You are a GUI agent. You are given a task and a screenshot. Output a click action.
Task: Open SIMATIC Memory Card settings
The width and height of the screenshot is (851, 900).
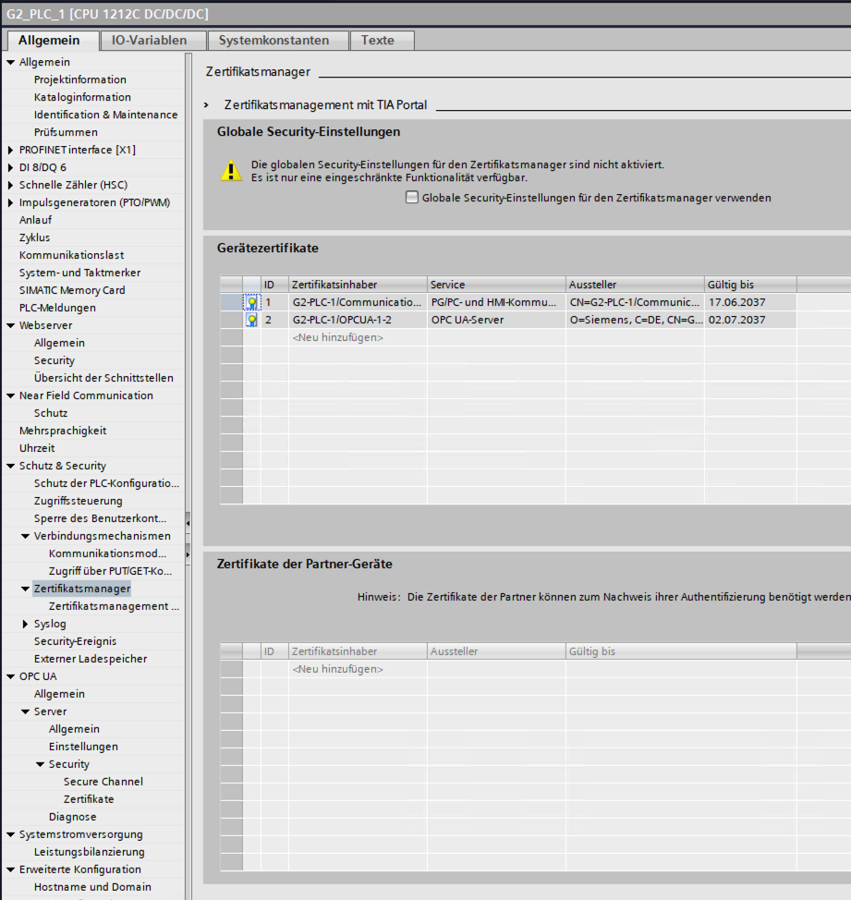72,290
